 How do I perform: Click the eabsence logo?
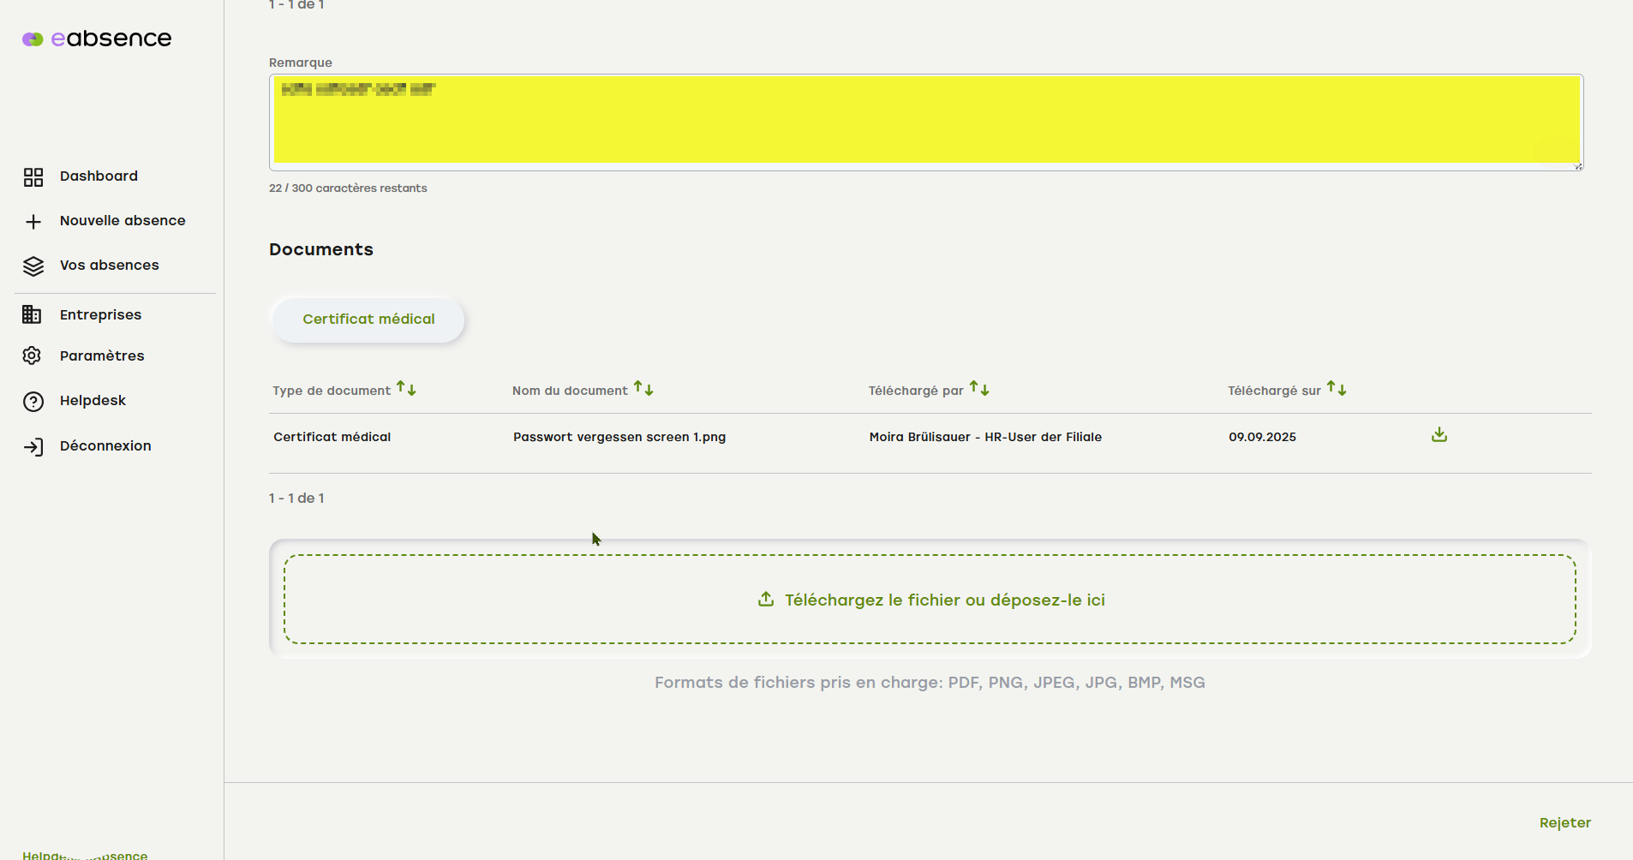97,39
